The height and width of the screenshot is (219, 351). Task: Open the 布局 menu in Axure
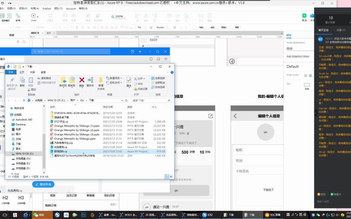point(35,8)
